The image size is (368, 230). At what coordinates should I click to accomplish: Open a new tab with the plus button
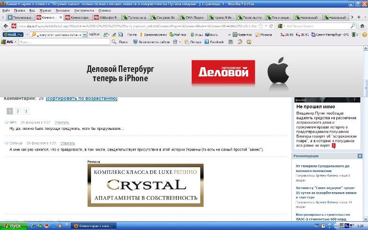[x=358, y=17]
